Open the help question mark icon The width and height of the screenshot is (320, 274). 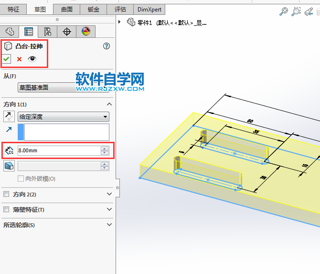pyautogui.click(x=107, y=46)
